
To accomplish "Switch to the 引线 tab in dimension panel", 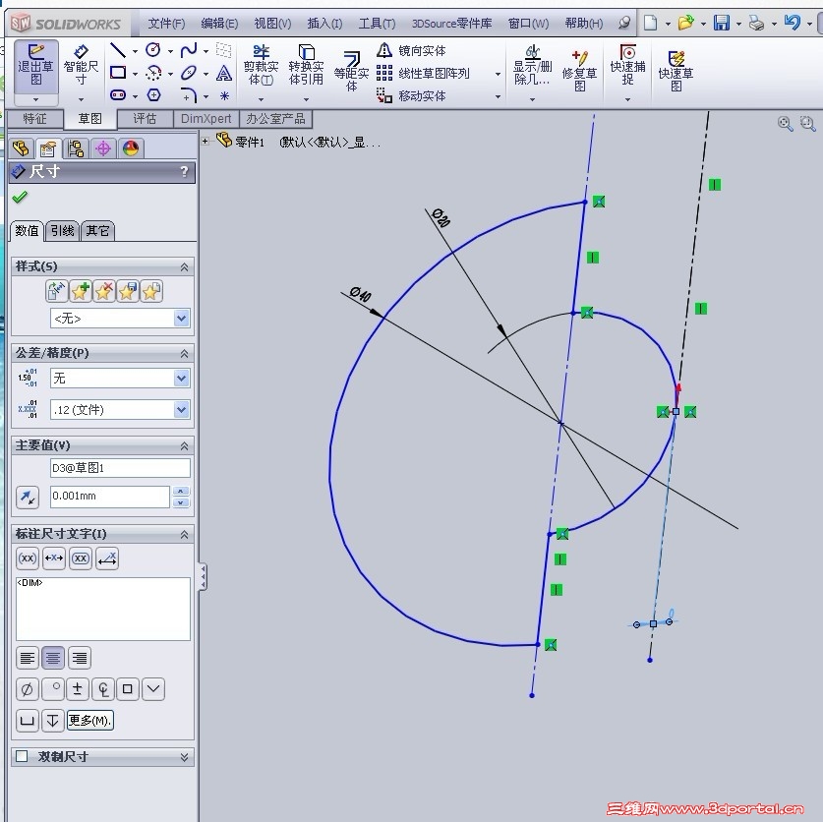I will point(62,230).
